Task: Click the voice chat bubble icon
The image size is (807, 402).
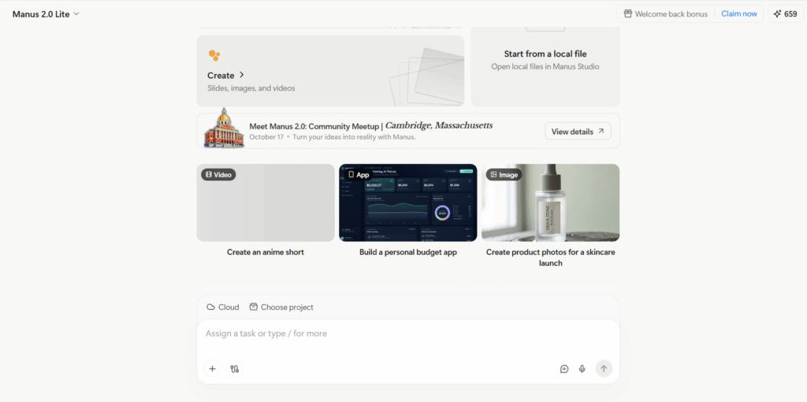Action: click(x=564, y=369)
